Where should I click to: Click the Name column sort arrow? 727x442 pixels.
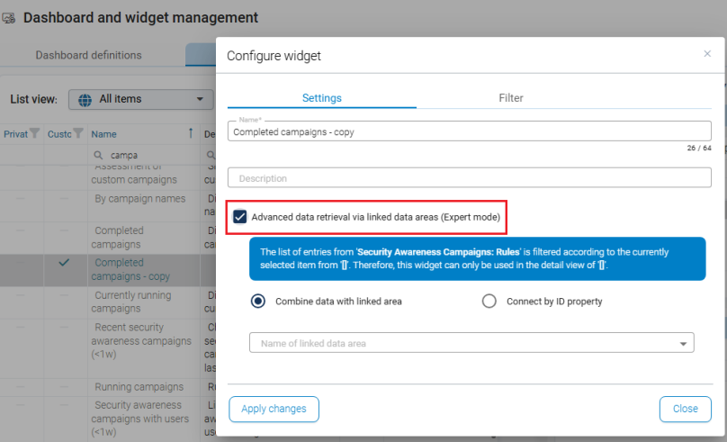[190, 134]
